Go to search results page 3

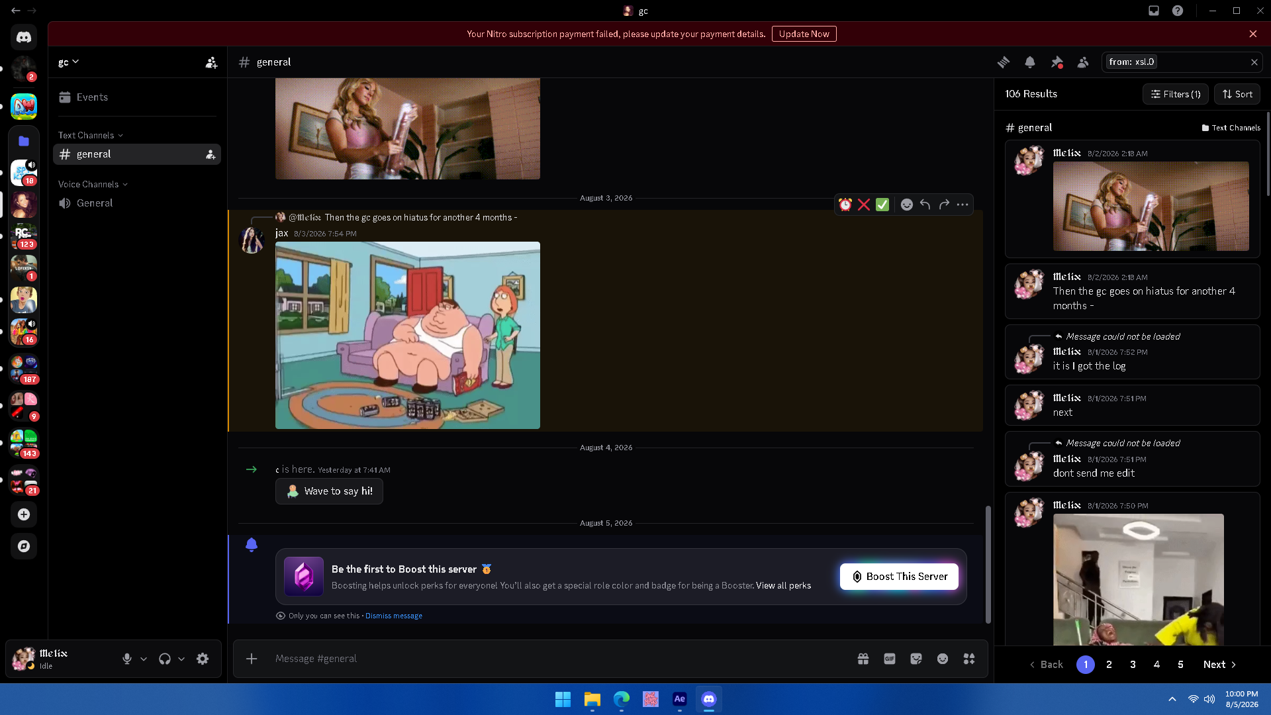pyautogui.click(x=1133, y=665)
